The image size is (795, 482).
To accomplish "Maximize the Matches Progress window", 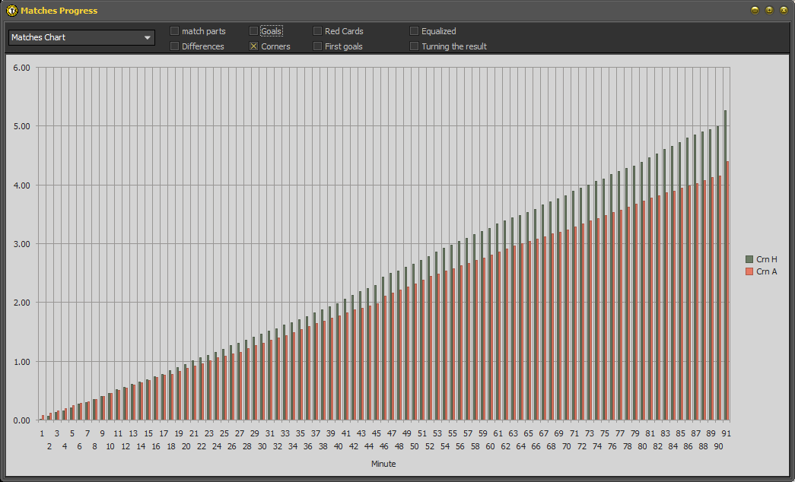I will [x=769, y=11].
